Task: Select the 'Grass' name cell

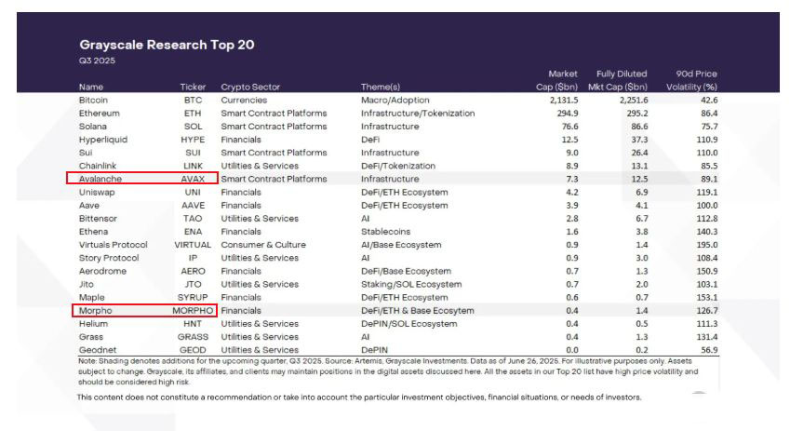Action: (x=90, y=337)
